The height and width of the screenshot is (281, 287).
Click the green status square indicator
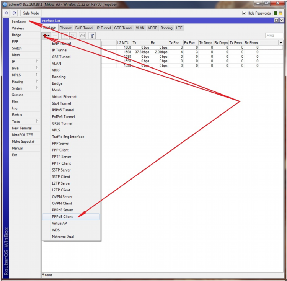(276, 13)
